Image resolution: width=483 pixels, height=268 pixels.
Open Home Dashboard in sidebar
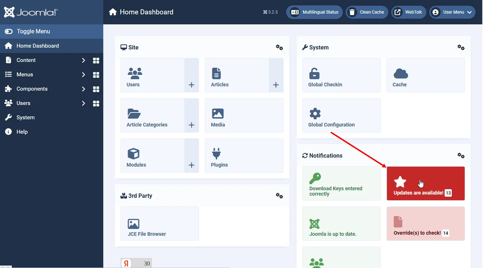52,46
